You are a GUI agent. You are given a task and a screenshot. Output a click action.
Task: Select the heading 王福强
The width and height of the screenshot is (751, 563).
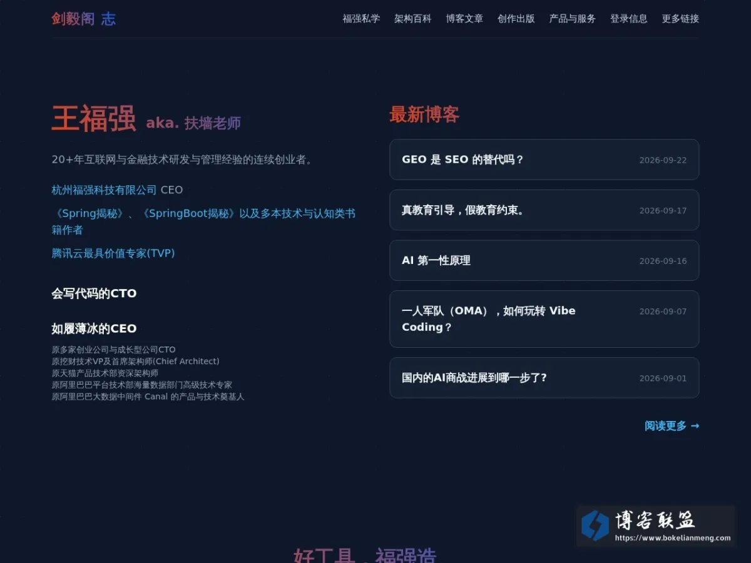coord(94,119)
